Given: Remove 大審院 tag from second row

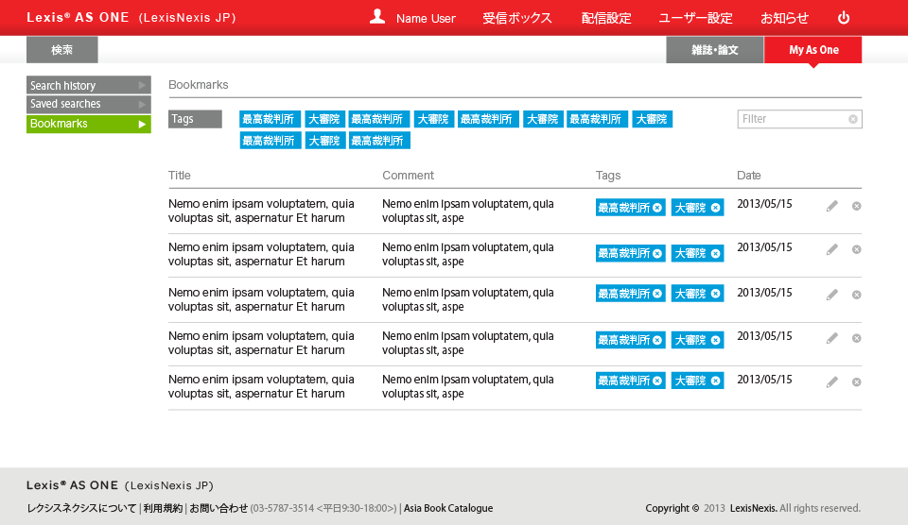Looking at the screenshot, I should coord(716,253).
